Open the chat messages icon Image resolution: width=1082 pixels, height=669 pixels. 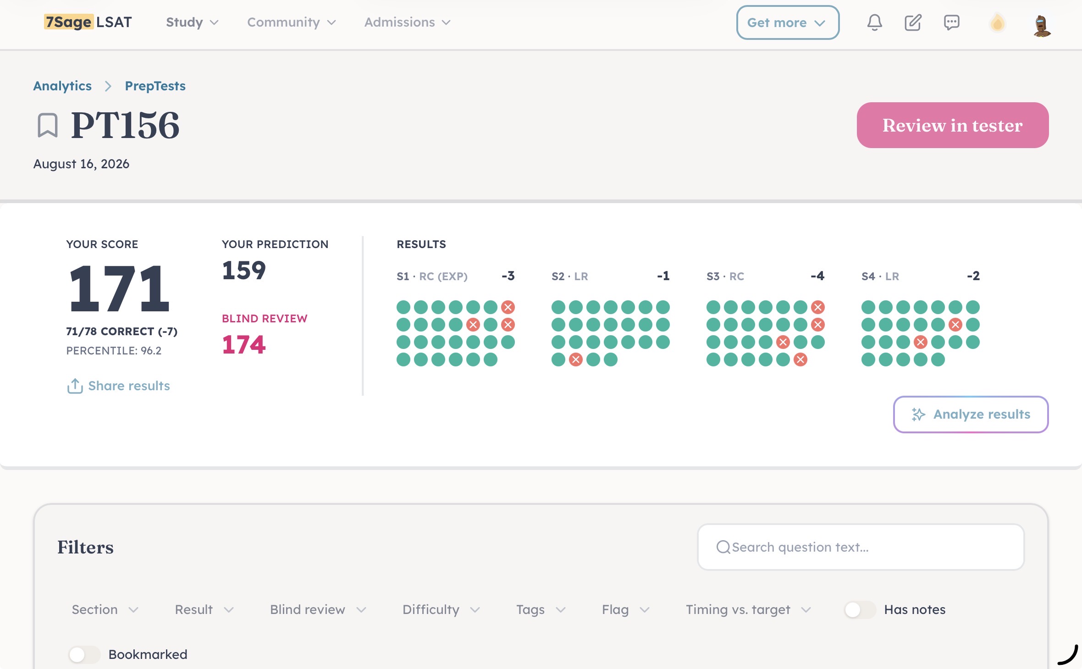point(951,22)
